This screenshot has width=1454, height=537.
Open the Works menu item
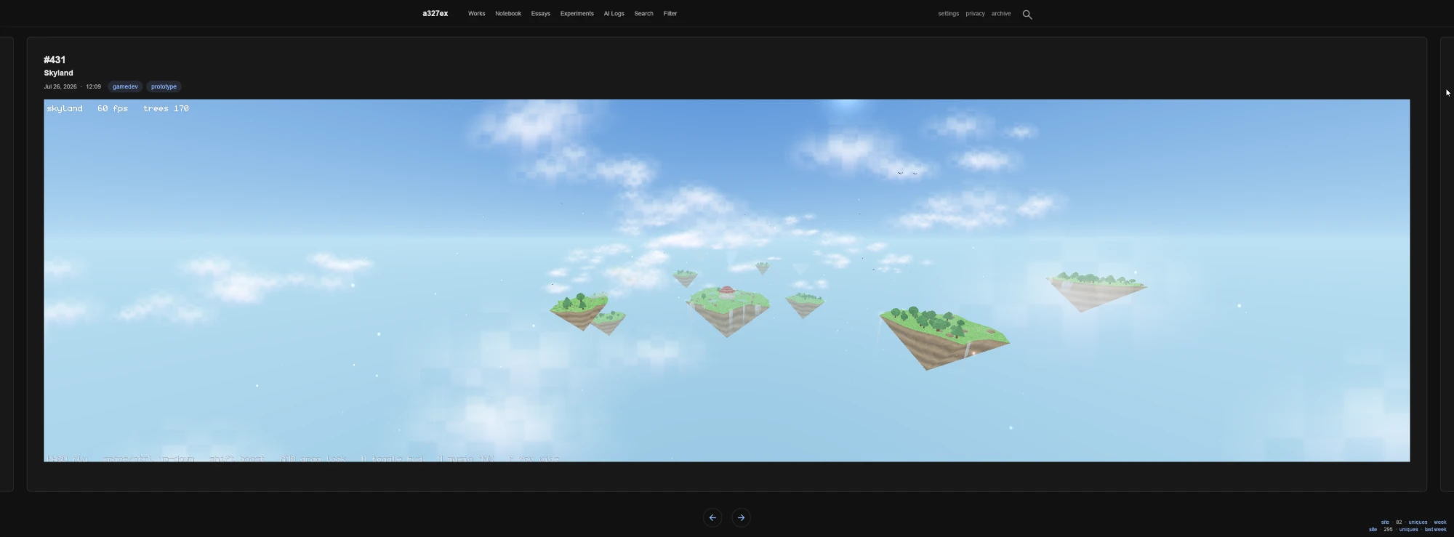476,13
